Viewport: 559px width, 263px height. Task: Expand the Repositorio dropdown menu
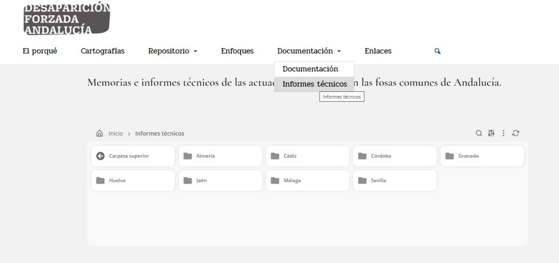click(x=172, y=51)
